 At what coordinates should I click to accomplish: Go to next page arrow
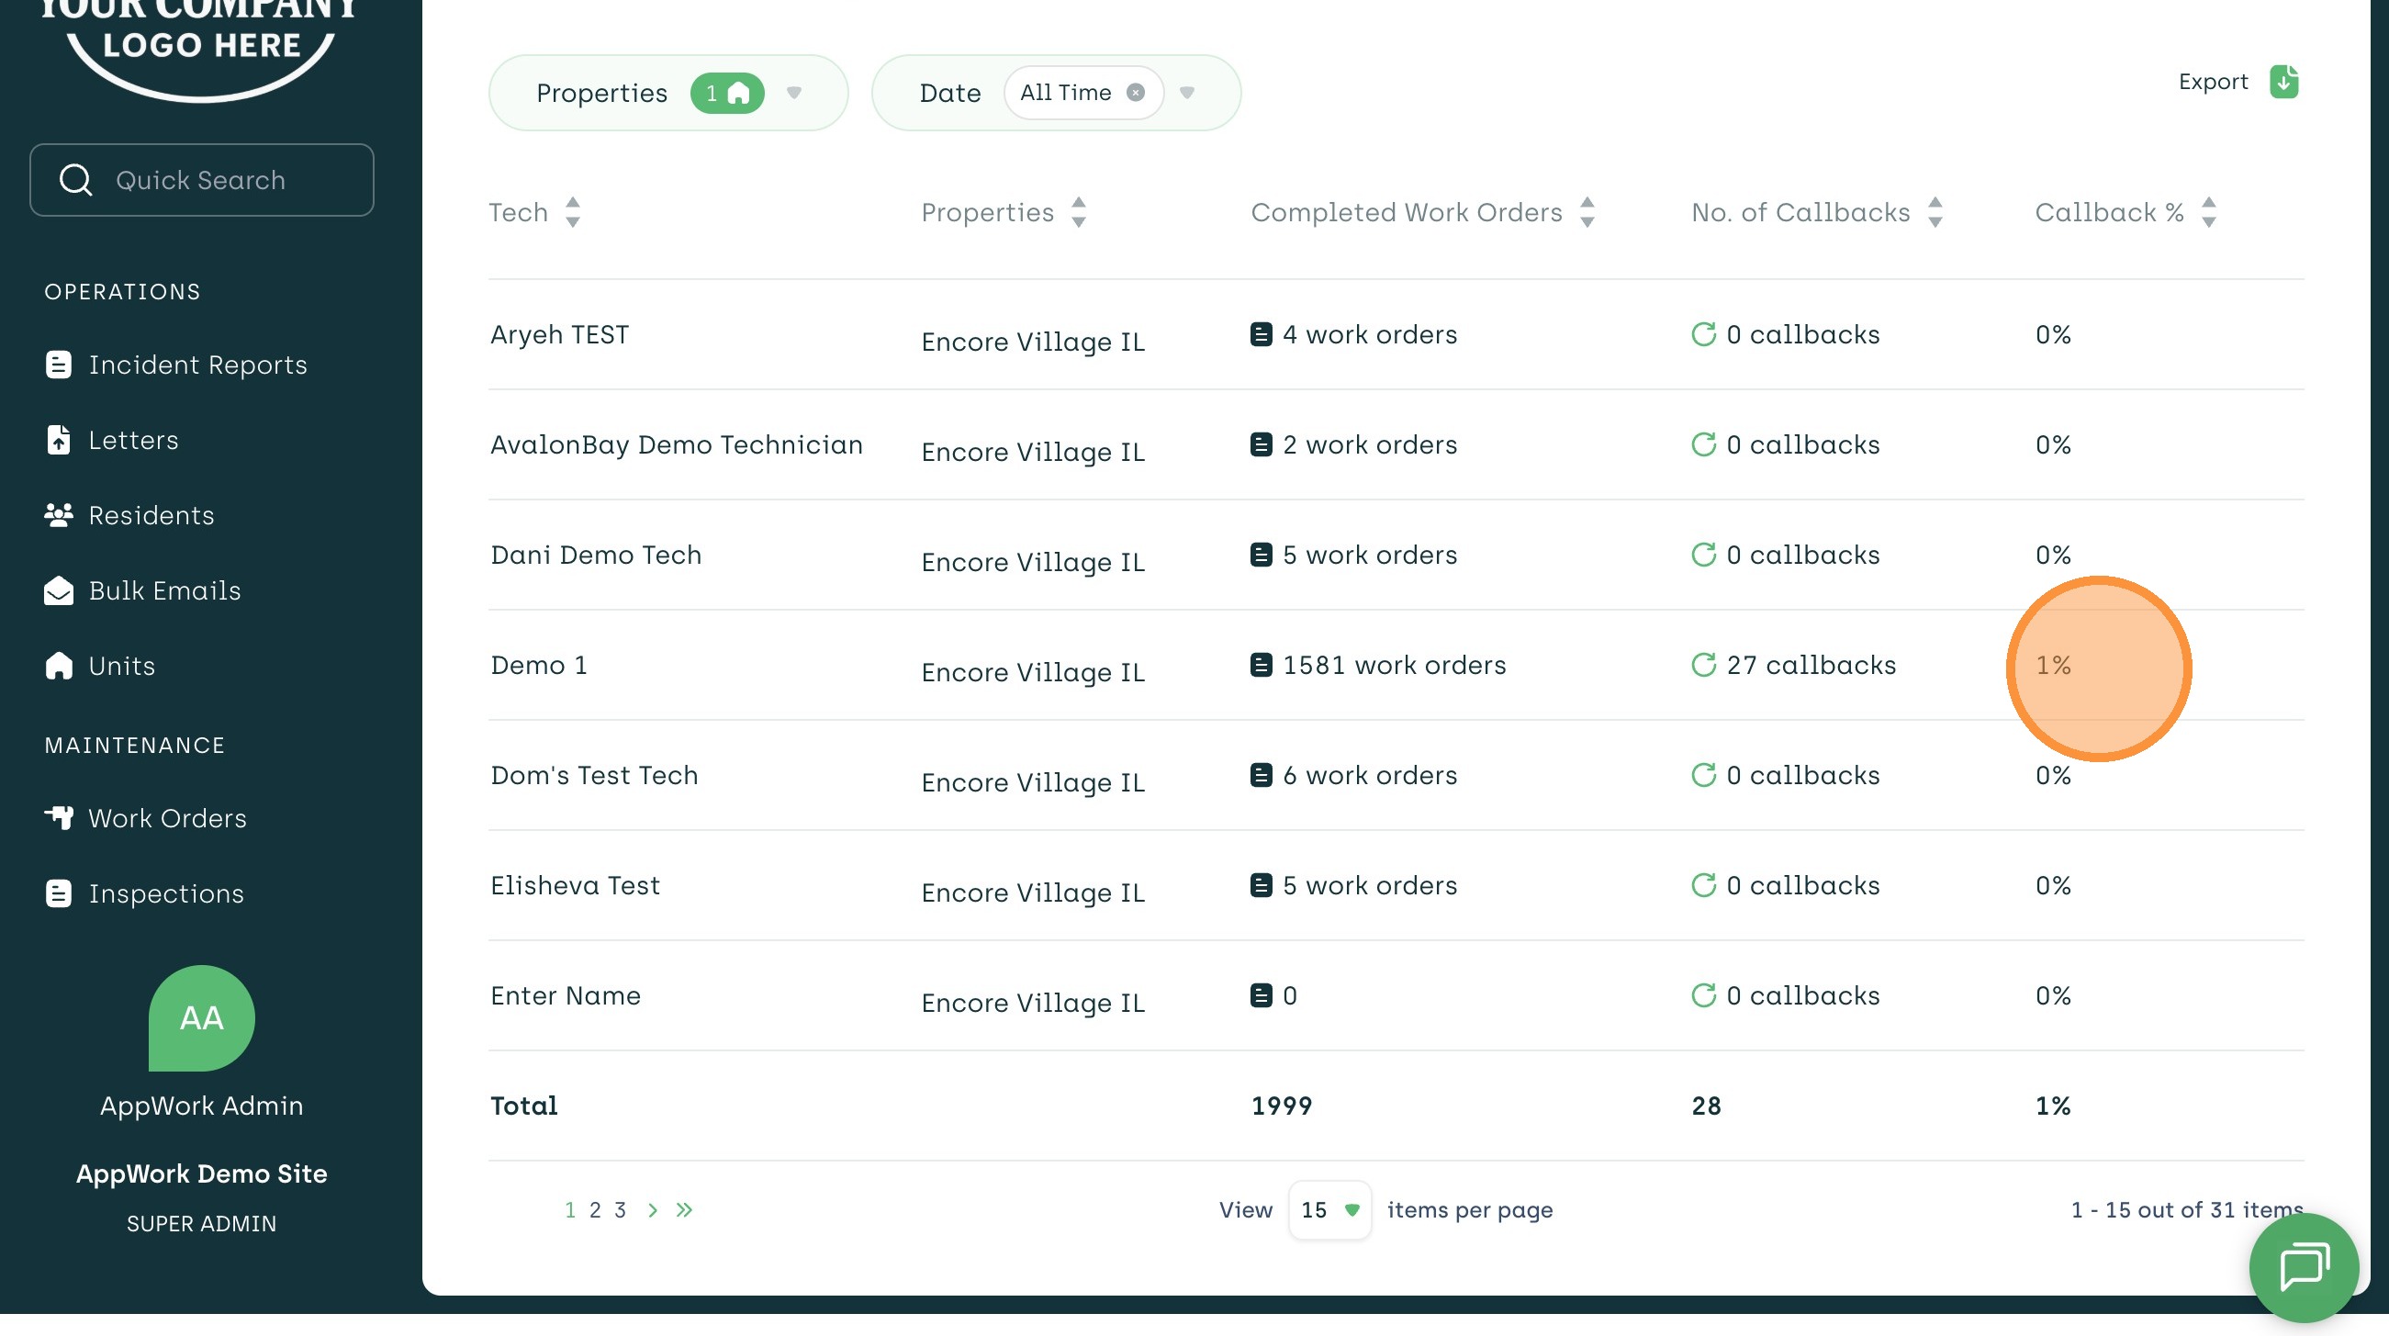[x=653, y=1210]
